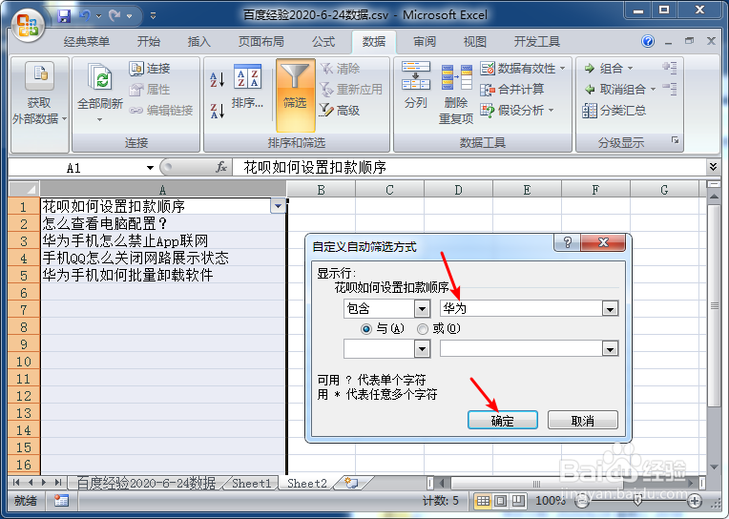Viewport: 729px width, 519px height.
Task: Click cell 怎么查看电脑配置？
Action: pyautogui.click(x=163, y=223)
